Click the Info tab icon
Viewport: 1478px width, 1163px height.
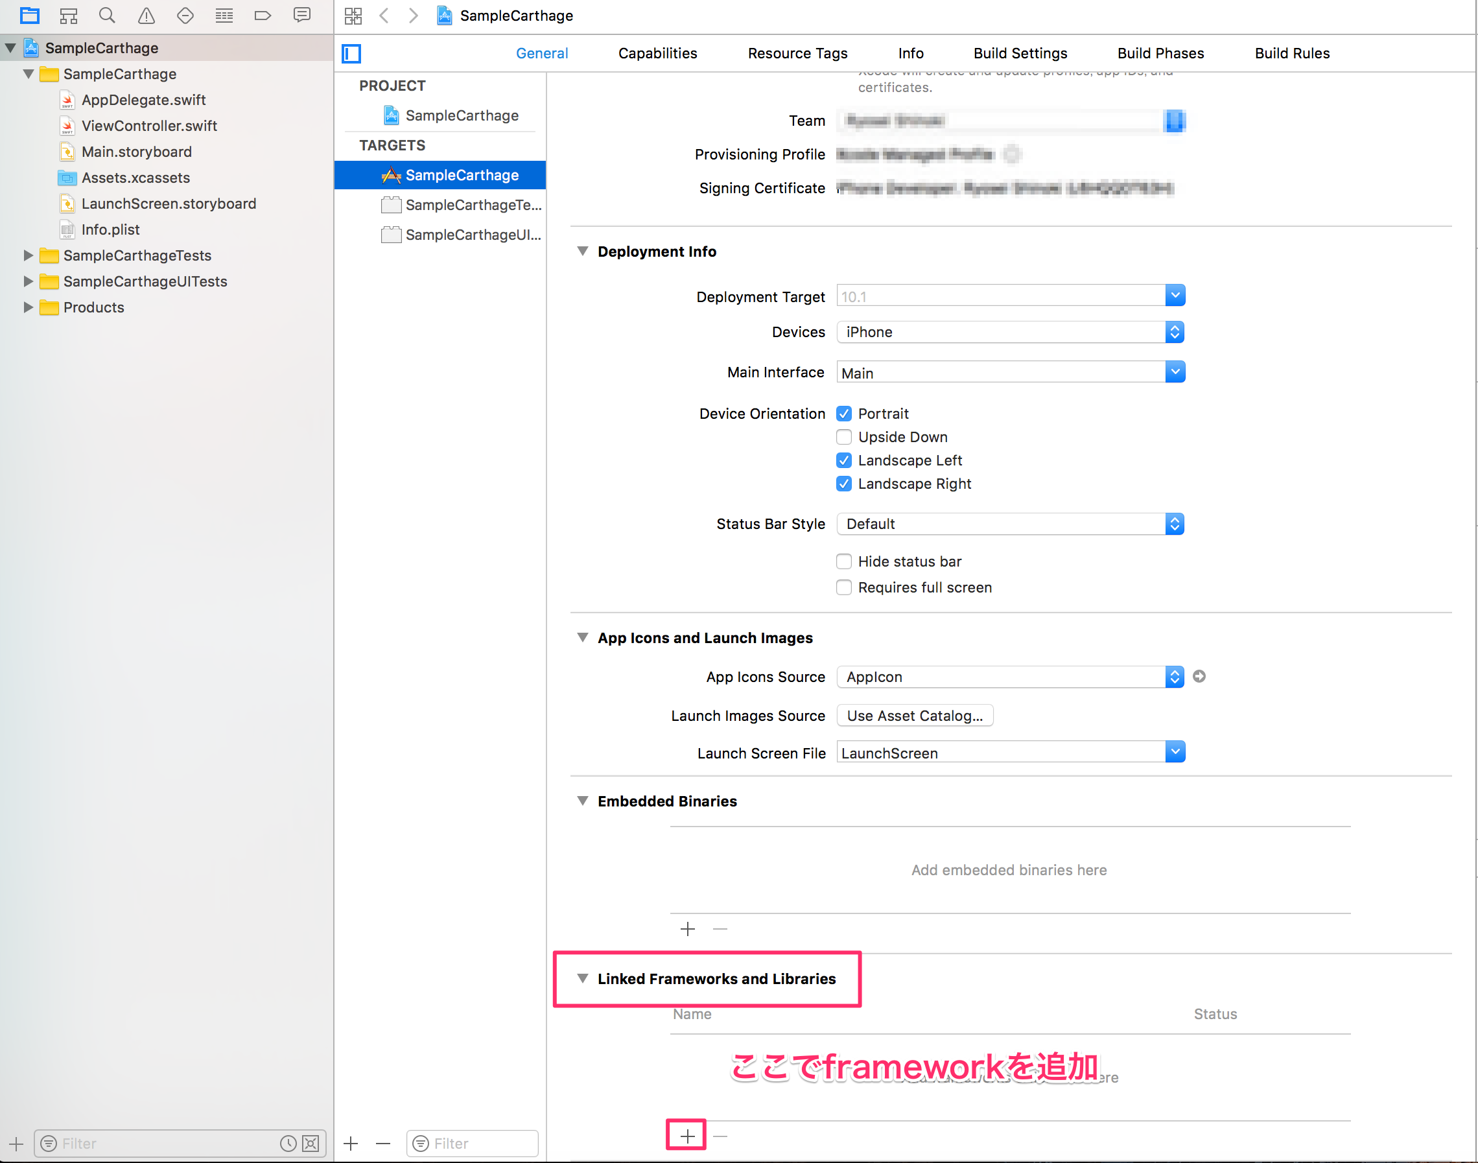point(911,53)
